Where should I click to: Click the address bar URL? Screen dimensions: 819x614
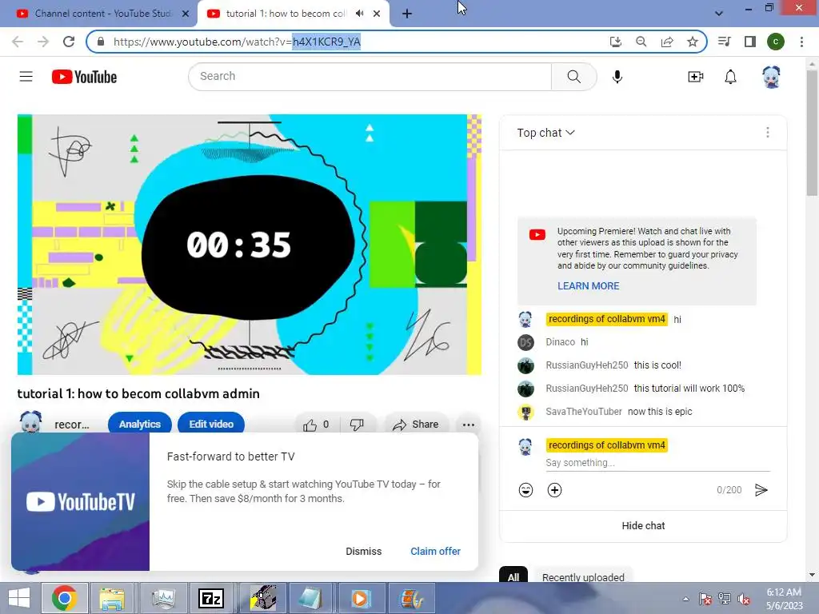(237, 42)
